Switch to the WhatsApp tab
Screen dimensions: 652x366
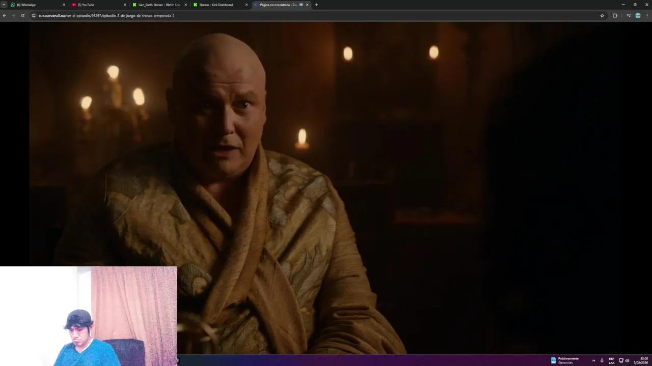pos(38,5)
